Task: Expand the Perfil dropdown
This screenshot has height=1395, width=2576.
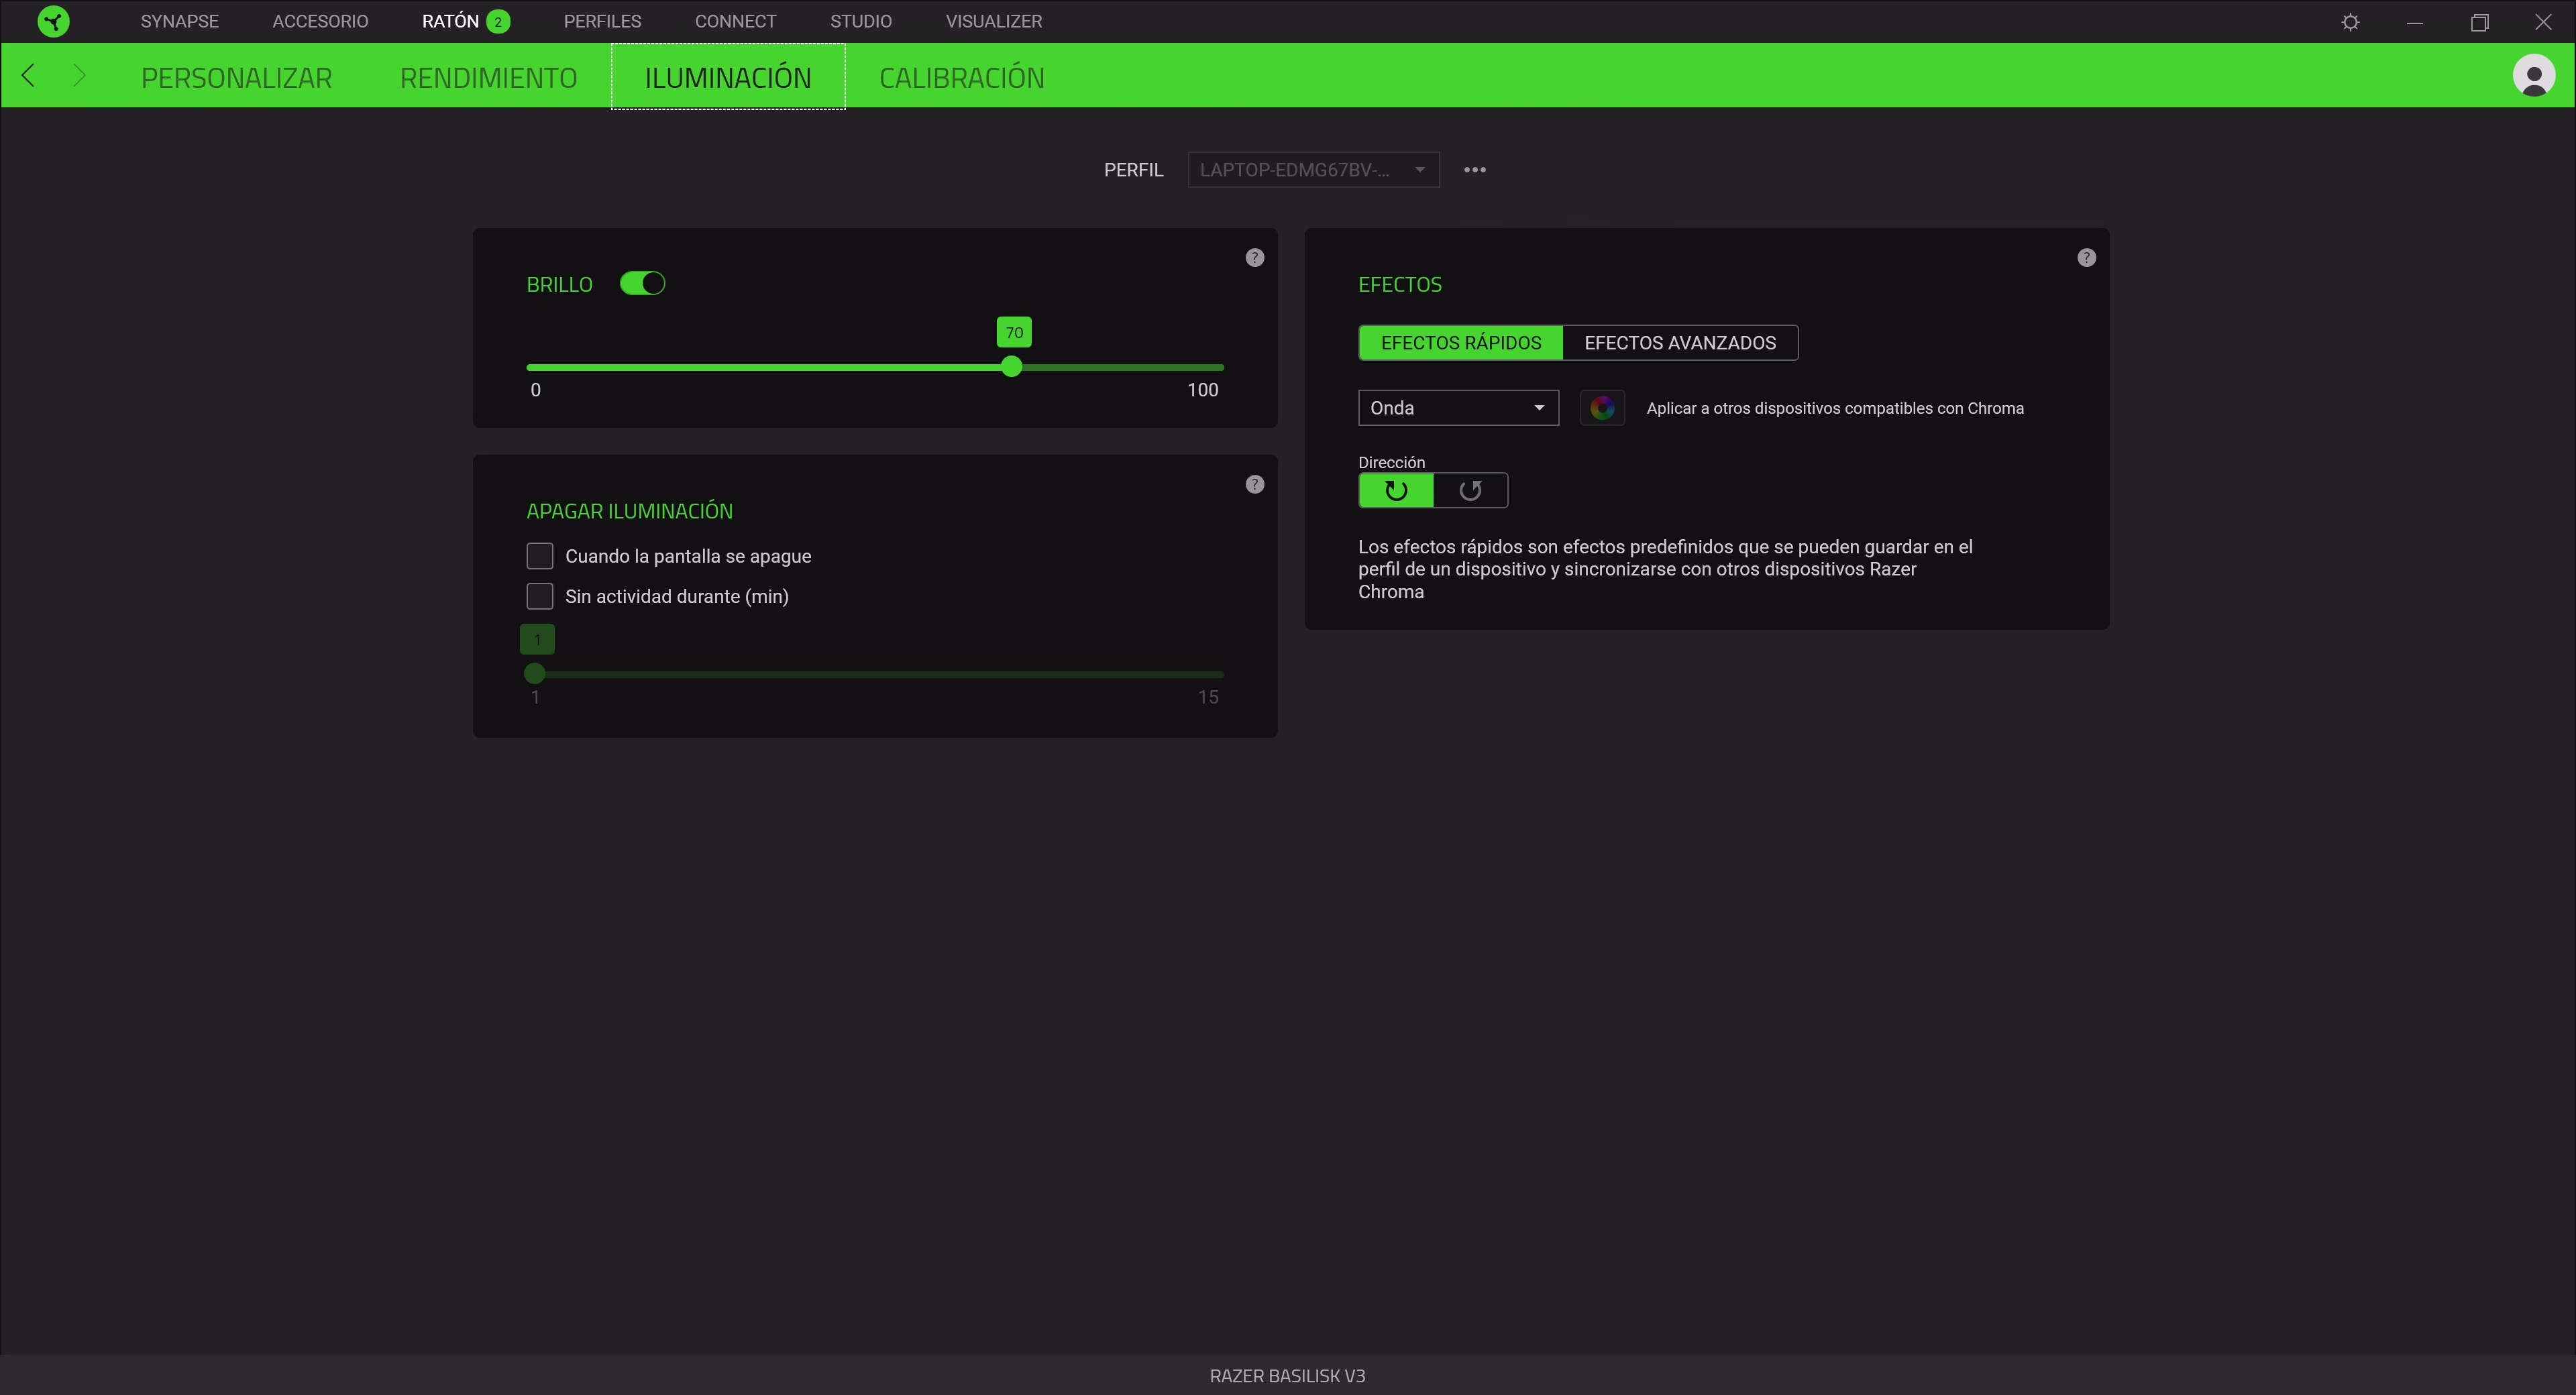Action: 1313,170
